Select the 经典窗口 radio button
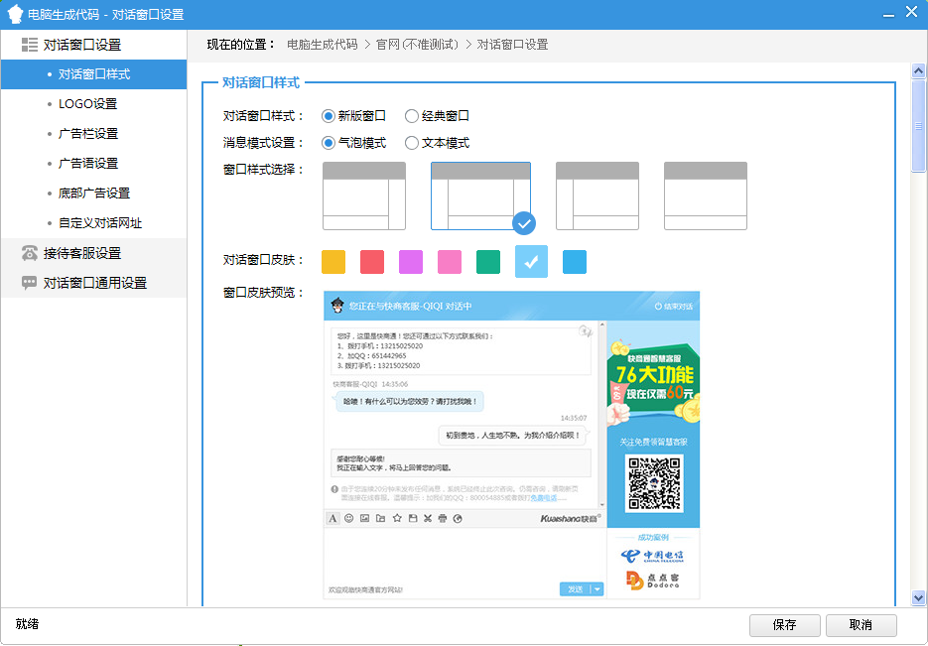This screenshot has height=646, width=928. tap(412, 116)
